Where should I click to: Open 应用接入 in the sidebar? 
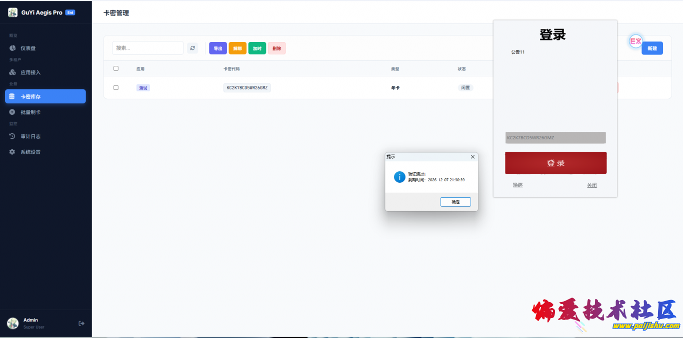click(x=30, y=72)
